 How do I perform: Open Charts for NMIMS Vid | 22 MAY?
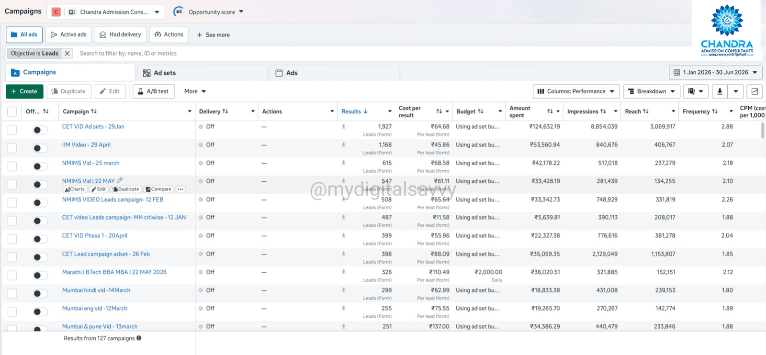pyautogui.click(x=75, y=189)
